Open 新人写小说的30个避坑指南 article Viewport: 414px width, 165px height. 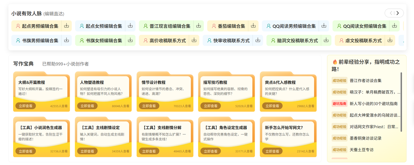click(x=374, y=104)
